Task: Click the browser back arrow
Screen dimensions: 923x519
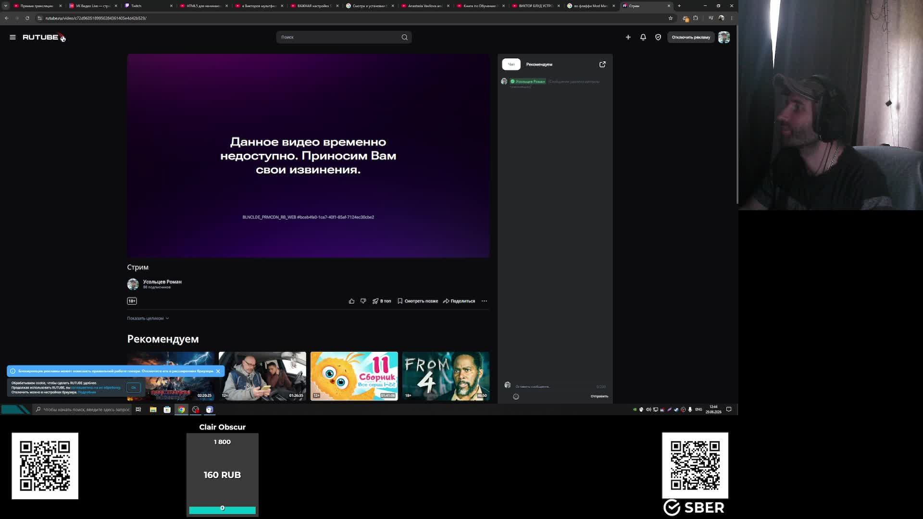Action: click(7, 18)
